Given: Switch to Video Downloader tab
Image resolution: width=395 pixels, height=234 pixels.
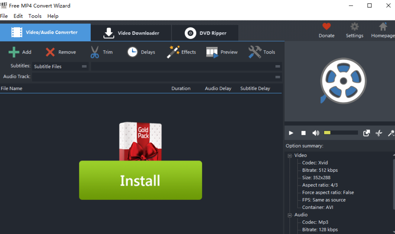Looking at the screenshot, I should click(x=131, y=33).
